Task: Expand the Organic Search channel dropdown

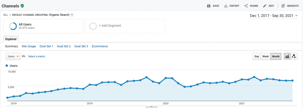Action: [72, 15]
